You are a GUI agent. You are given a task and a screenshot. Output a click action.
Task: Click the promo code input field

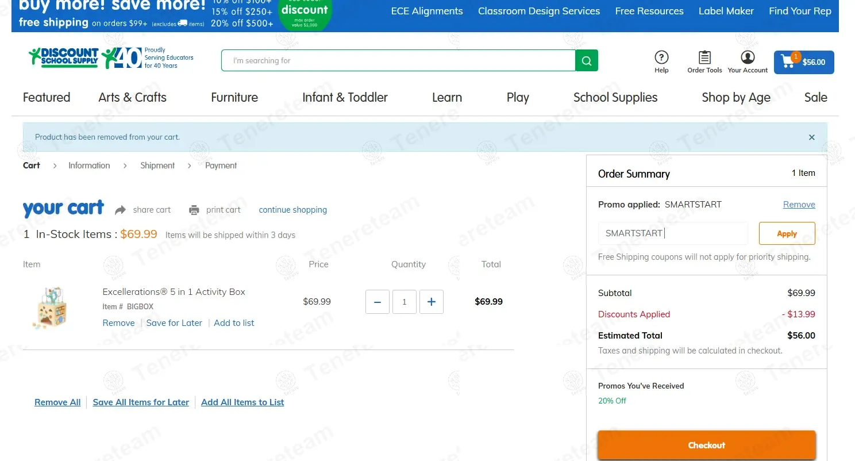[673, 233]
